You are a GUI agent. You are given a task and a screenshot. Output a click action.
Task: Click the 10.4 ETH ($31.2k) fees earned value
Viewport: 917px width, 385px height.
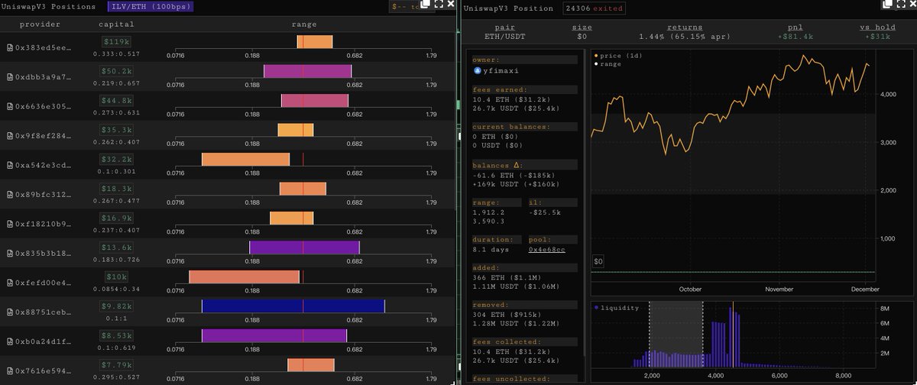(510, 99)
